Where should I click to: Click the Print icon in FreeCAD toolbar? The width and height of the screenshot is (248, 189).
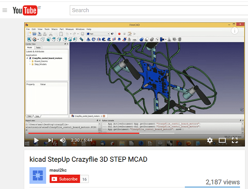pyautogui.click(x=45, y=34)
